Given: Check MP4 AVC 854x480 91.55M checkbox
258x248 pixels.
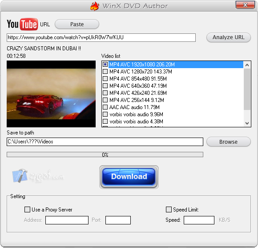Looking at the screenshot, I should tap(105, 78).
